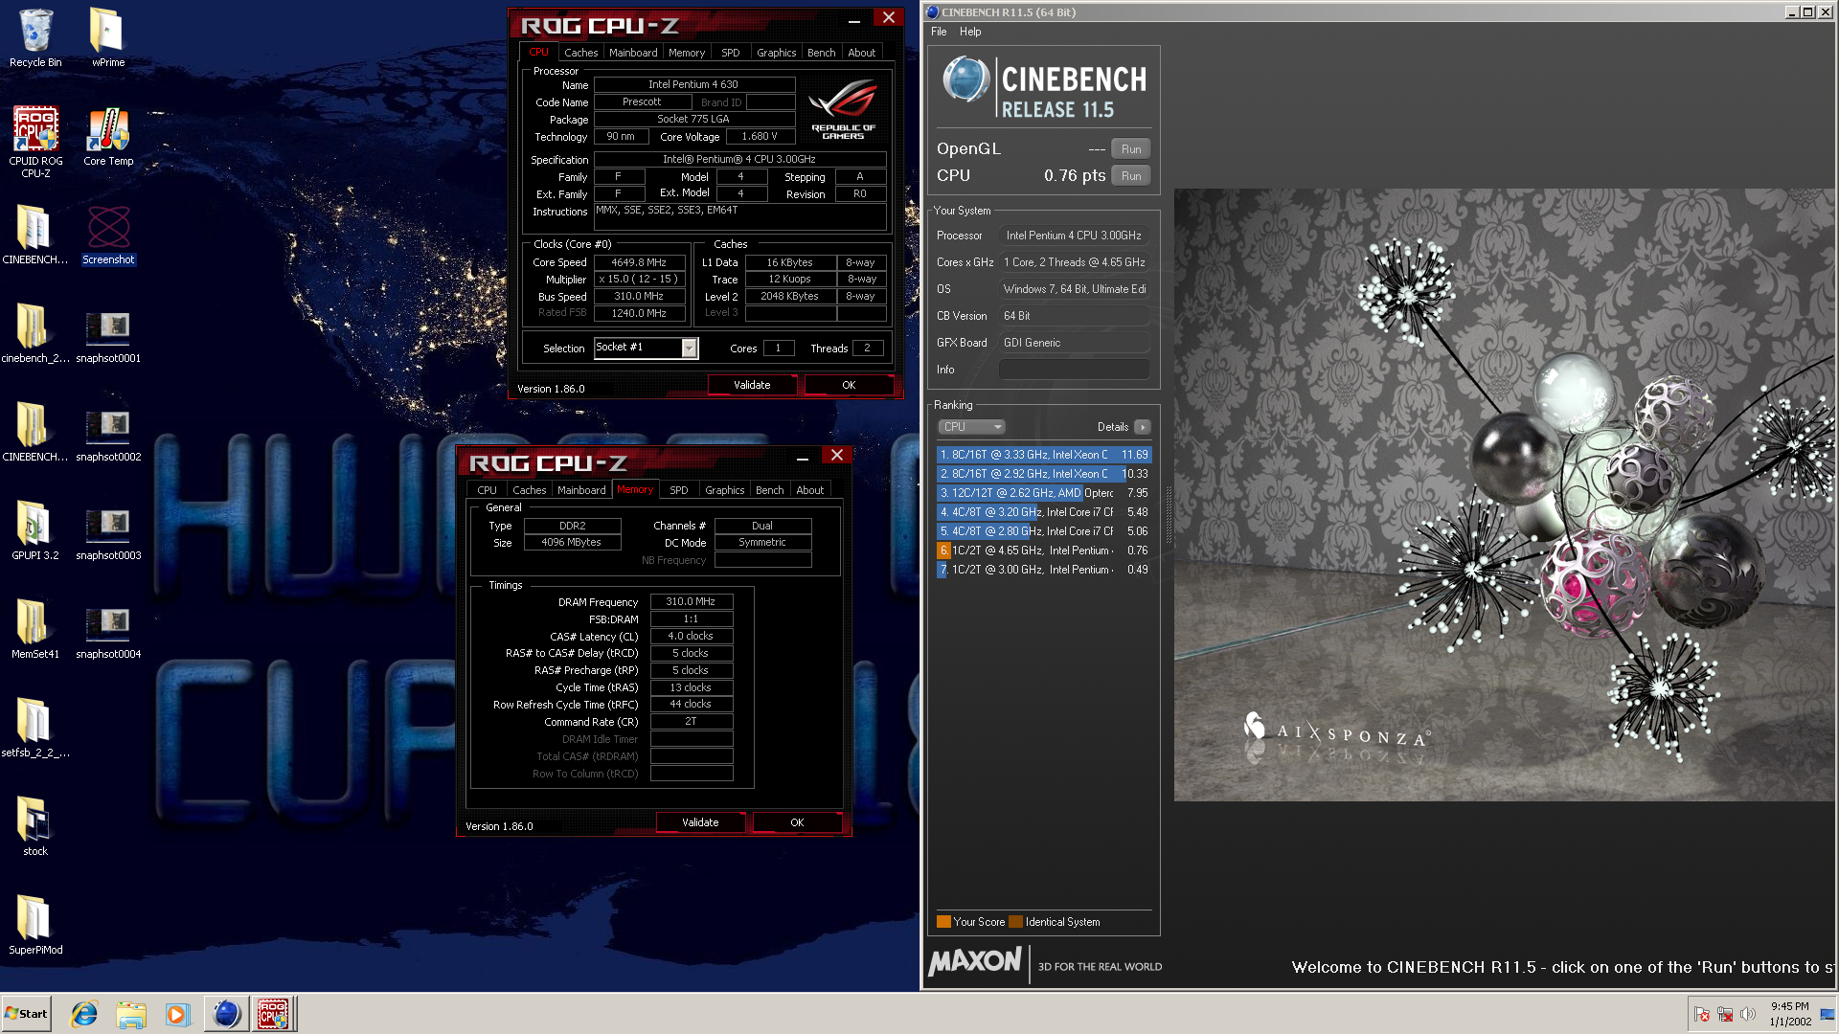
Task: Click Validate in lower CPU-Z Memory window
Action: [700, 822]
